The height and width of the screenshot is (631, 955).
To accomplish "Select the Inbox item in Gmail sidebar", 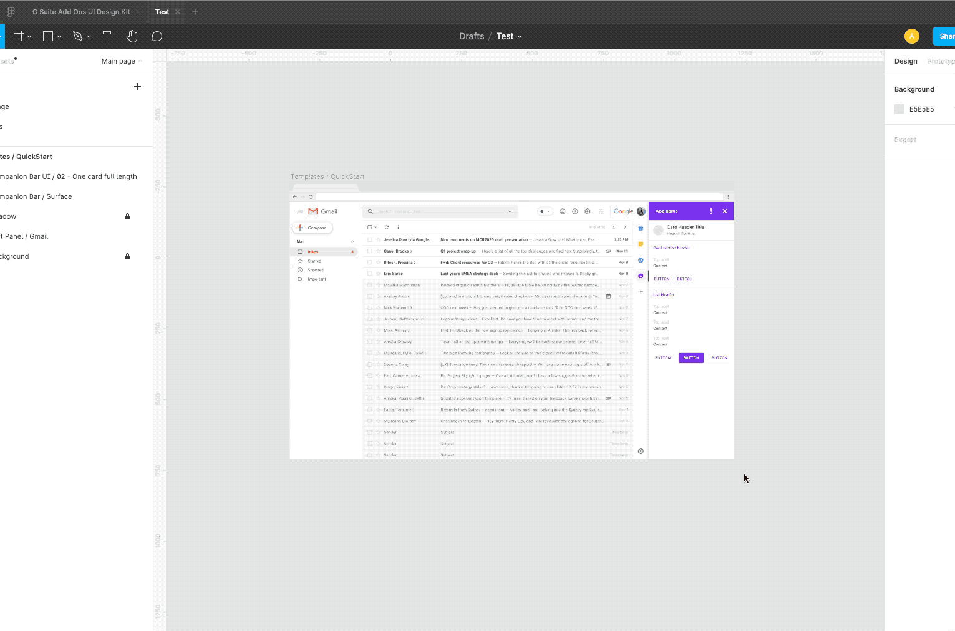I will pyautogui.click(x=324, y=252).
